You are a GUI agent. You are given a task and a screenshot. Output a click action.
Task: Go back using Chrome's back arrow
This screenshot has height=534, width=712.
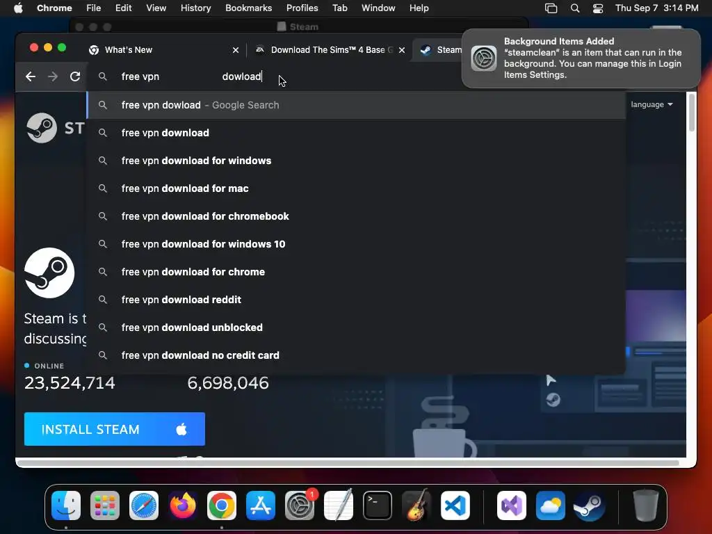coord(31,76)
